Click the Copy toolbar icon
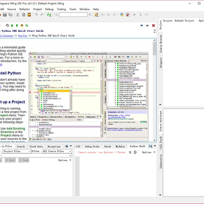Image resolution: width=204 pixels, height=204 pixels. (23, 15)
